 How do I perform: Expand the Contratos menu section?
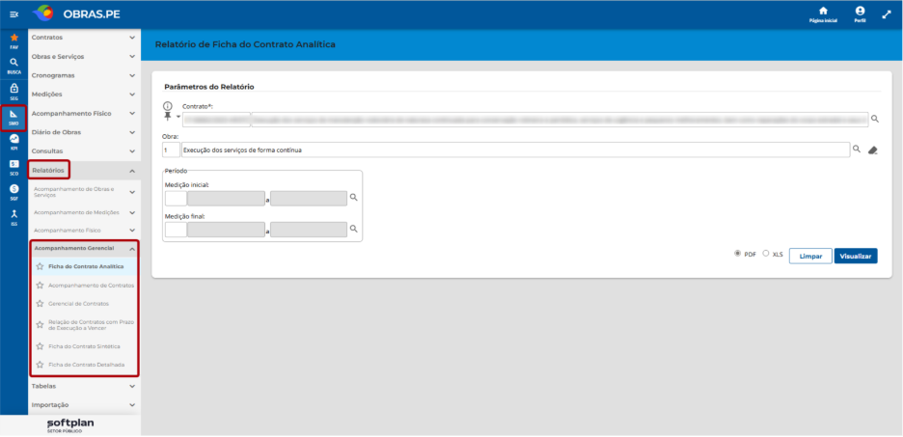[x=84, y=38]
